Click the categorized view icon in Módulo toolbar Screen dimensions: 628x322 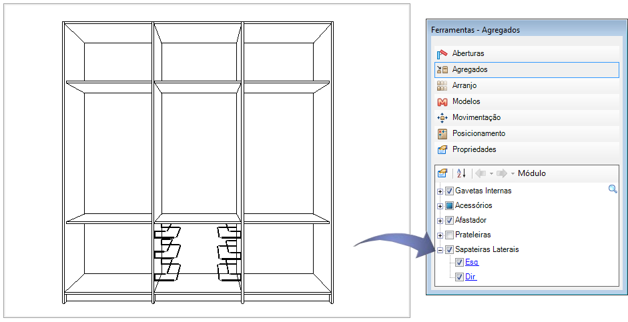pos(442,173)
